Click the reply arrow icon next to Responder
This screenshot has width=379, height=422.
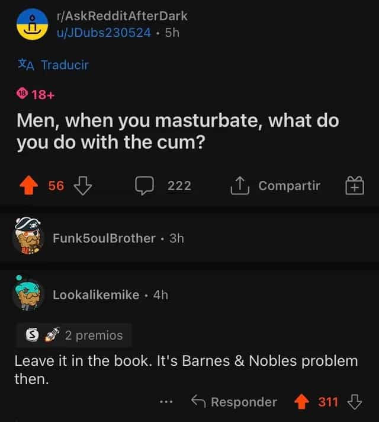coord(198,401)
